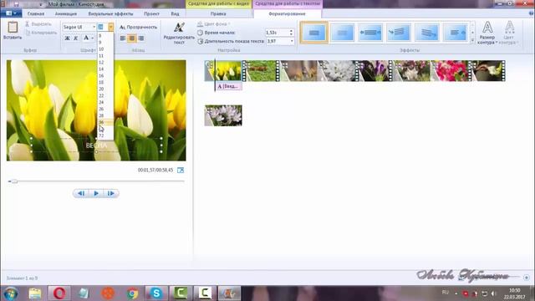The width and height of the screenshot is (535, 301).
Task: Select the second text effect thumbnail
Action: pyautogui.click(x=342, y=33)
